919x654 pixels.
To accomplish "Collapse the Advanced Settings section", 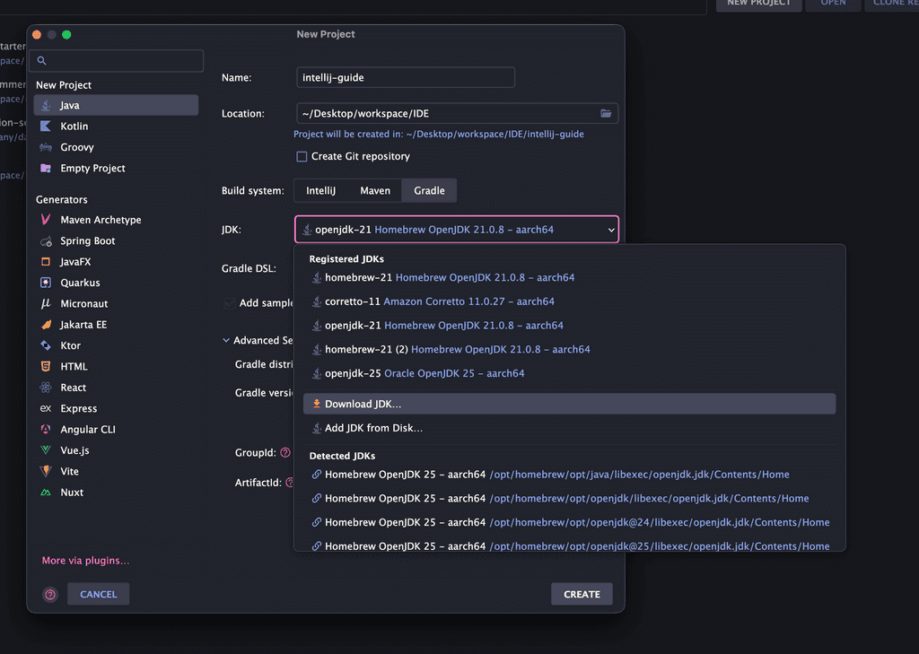I will [x=226, y=341].
